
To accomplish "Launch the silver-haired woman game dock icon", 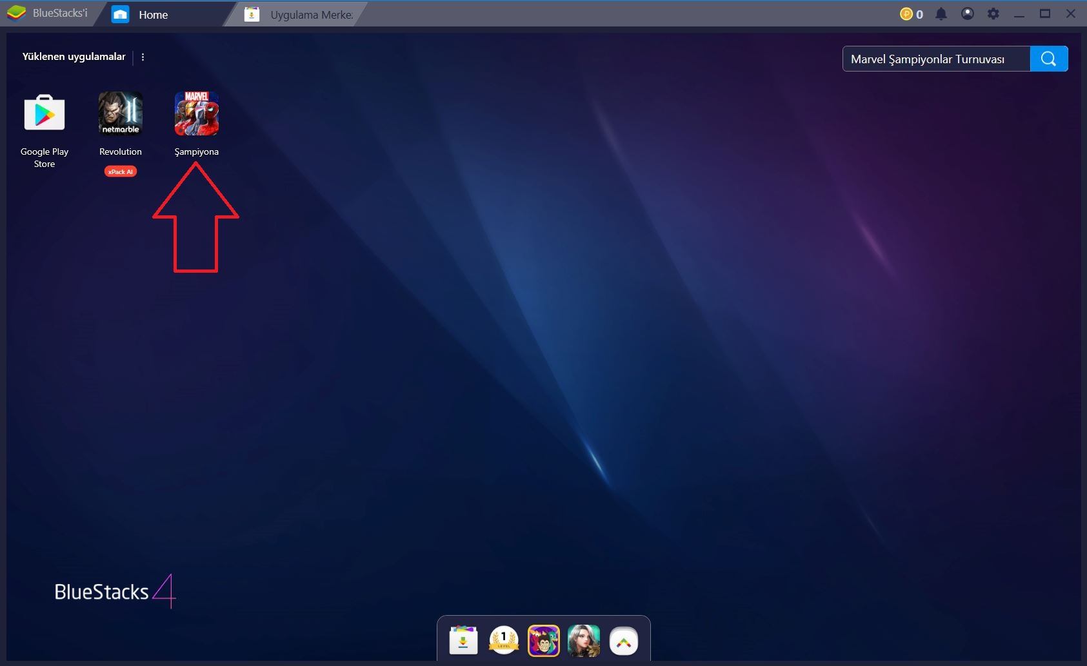I will (x=584, y=641).
